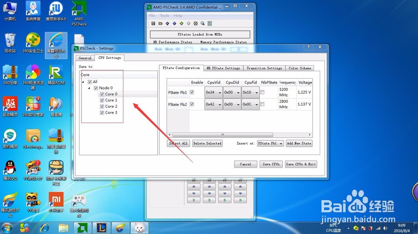Click the PState table scroll right arrow
This screenshot has width=418, height=234.
(310, 135)
